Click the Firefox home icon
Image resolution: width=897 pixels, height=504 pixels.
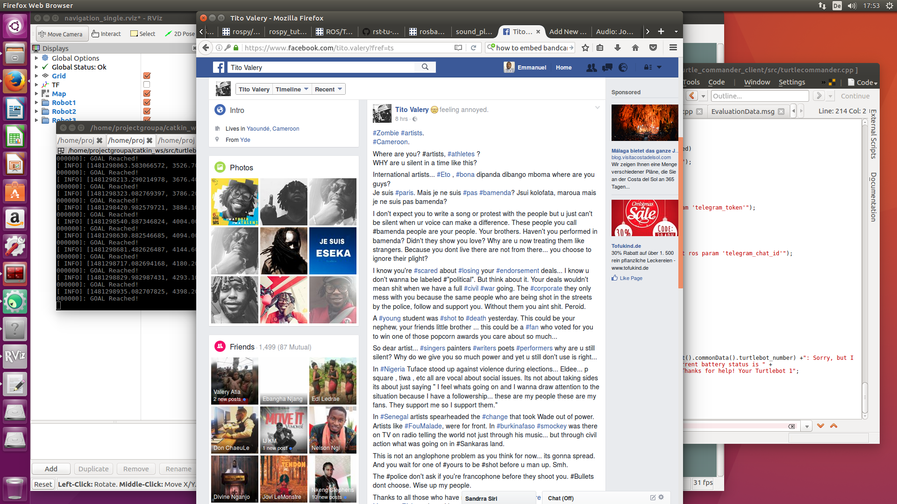(635, 48)
